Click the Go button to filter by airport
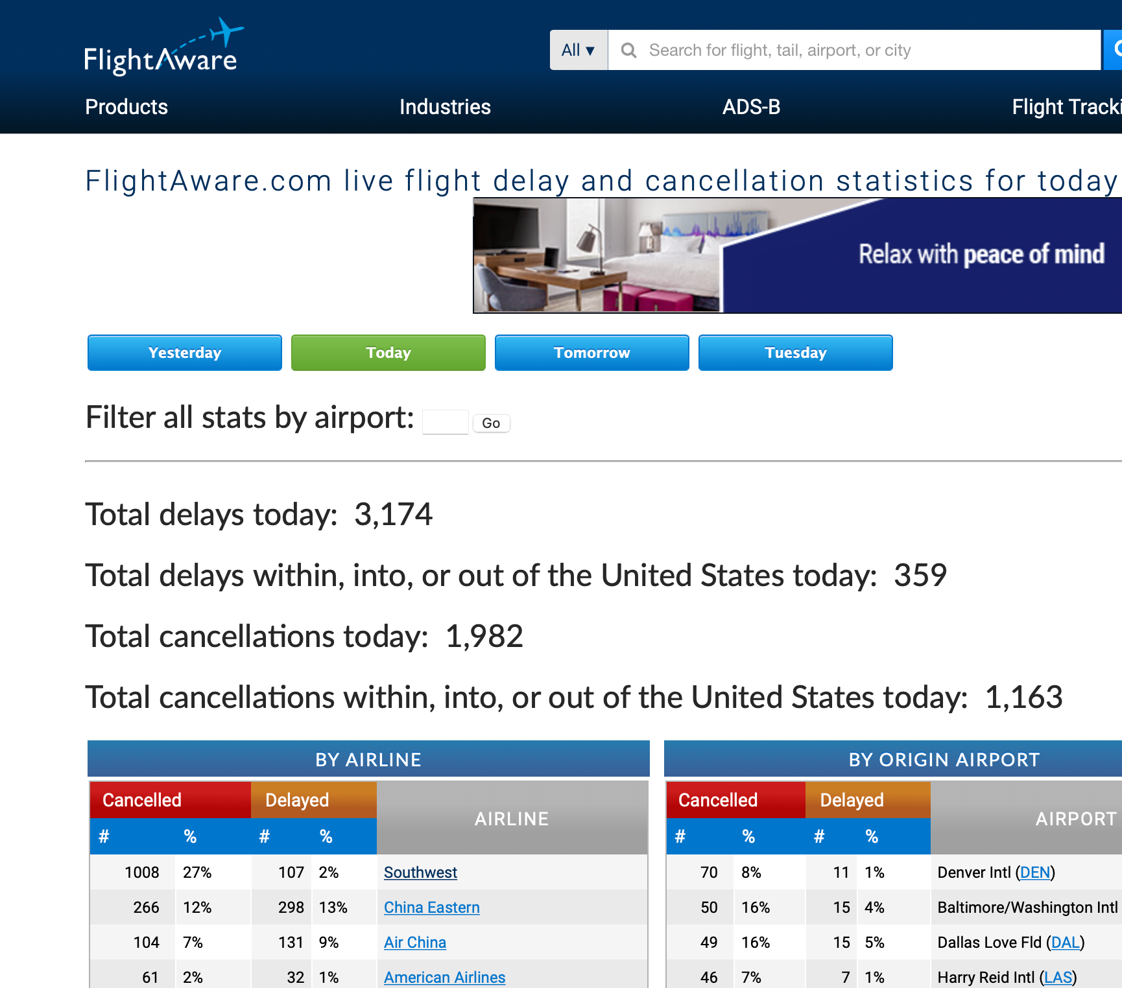Viewport: 1122px width, 988px height. [x=491, y=423]
